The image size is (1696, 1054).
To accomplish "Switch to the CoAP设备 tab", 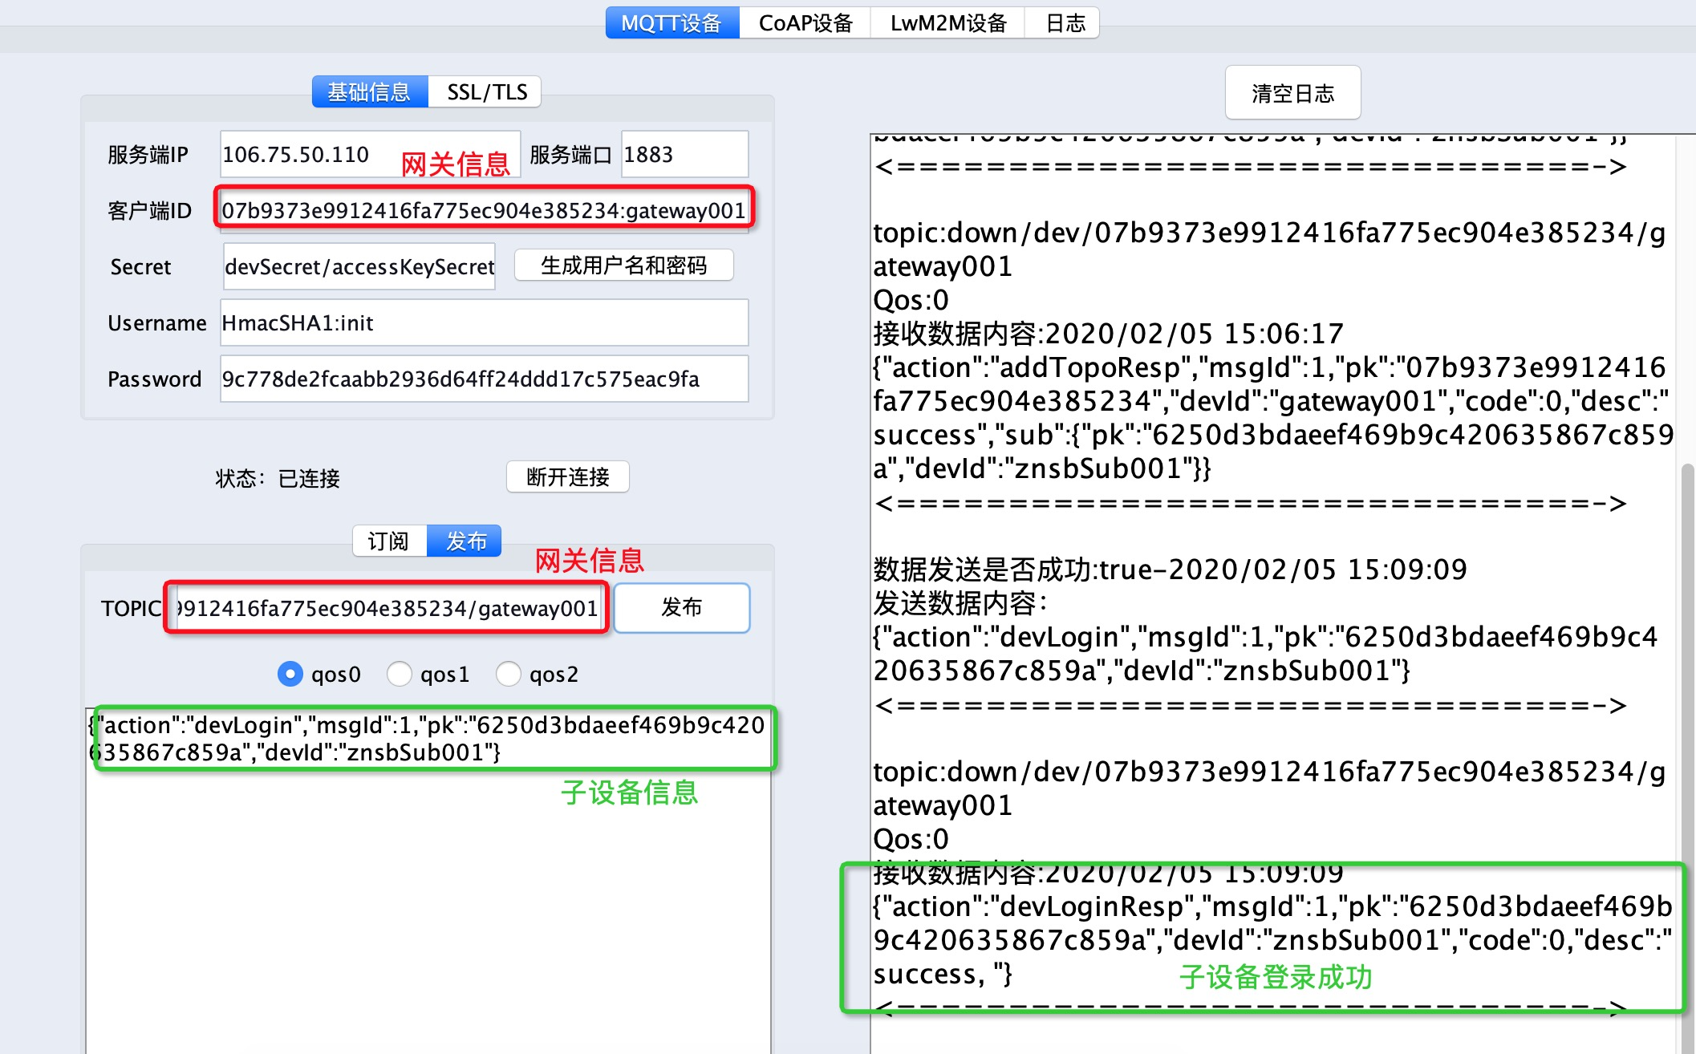I will coord(805,23).
